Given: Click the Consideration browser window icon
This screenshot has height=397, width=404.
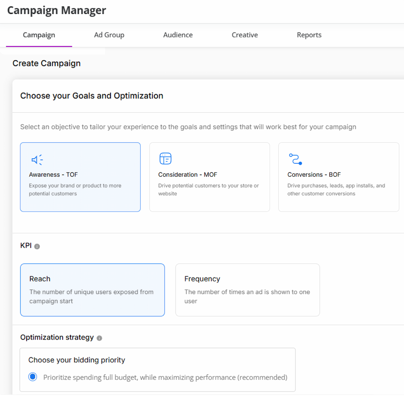Looking at the screenshot, I should point(165,158).
